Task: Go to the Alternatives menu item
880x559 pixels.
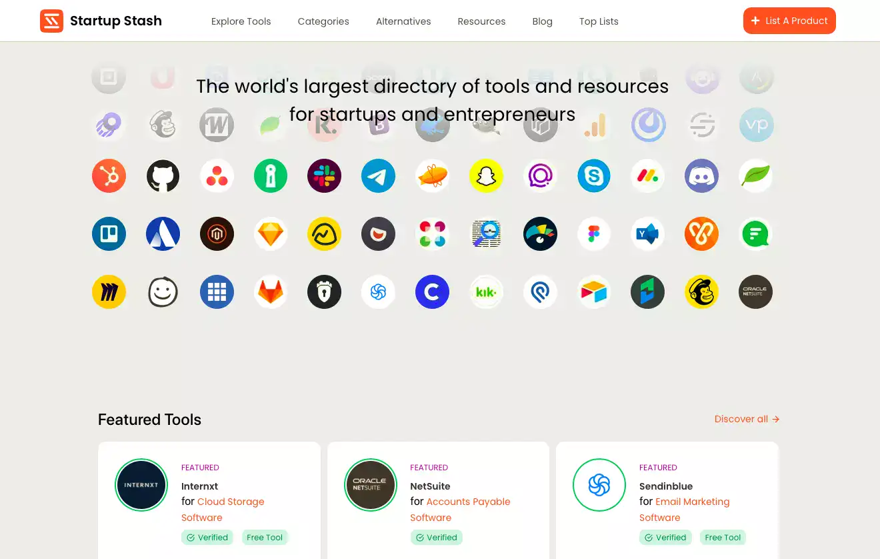Action: 403,21
